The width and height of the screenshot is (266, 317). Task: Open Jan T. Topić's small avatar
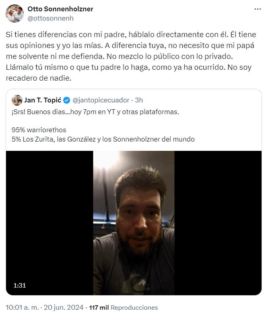click(17, 100)
